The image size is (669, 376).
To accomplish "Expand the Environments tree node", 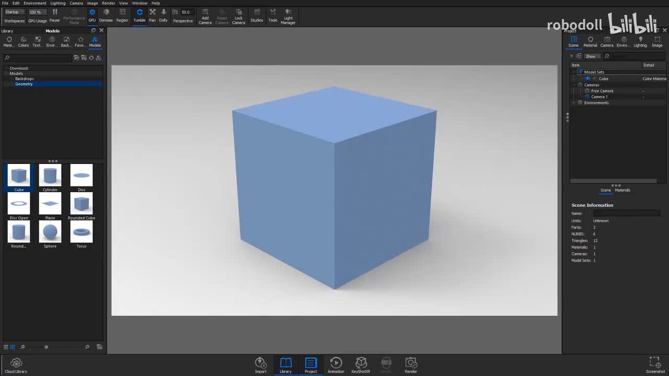I will coord(574,103).
